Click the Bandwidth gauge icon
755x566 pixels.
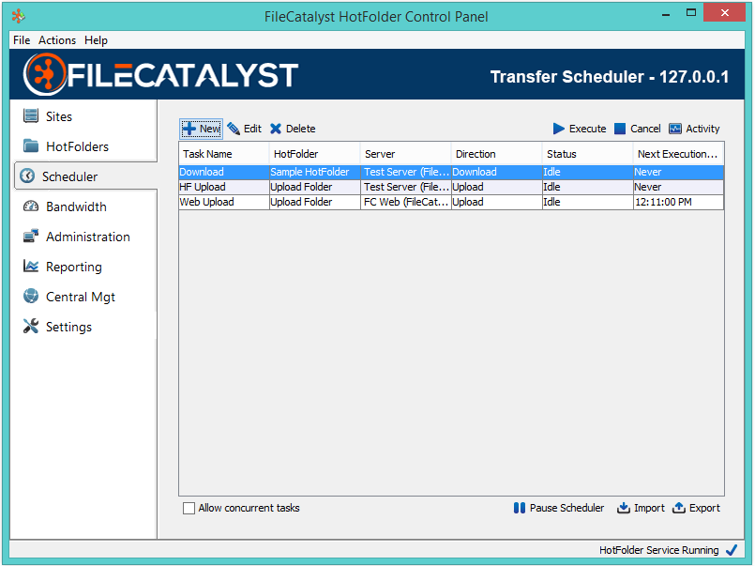[x=29, y=207]
